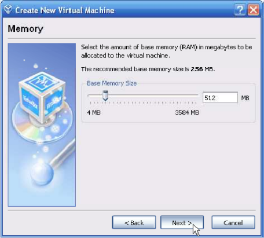Click the 3584 MB maximum label

coord(187,112)
